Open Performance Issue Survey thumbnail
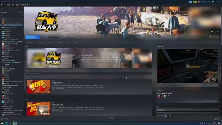Image resolution: width=222 pixels, height=125 pixels. tap(39, 109)
